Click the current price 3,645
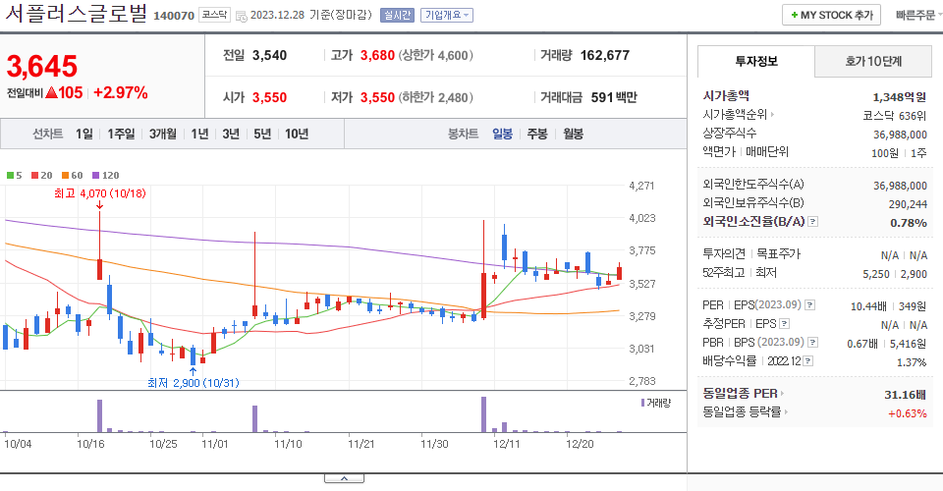943x491 pixels. [x=42, y=66]
